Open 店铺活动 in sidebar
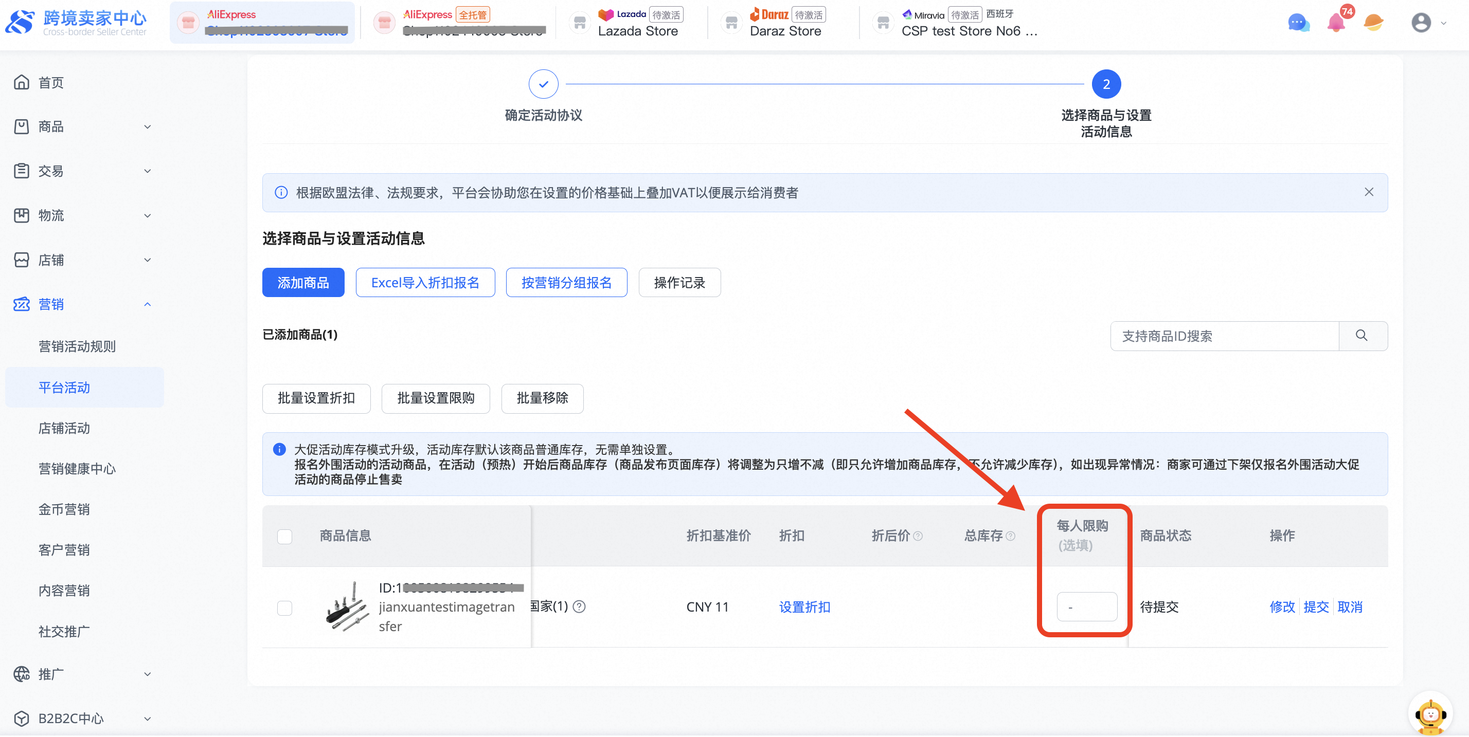 (x=64, y=428)
